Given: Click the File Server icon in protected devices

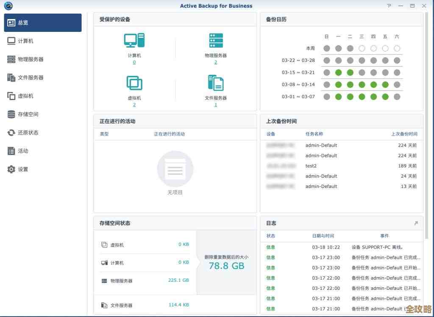Looking at the screenshot, I should point(215,83).
